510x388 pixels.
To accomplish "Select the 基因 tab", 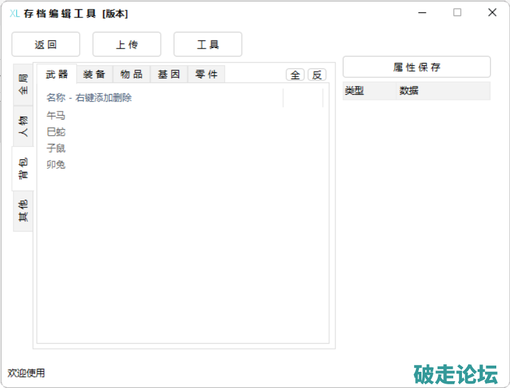I will point(169,74).
